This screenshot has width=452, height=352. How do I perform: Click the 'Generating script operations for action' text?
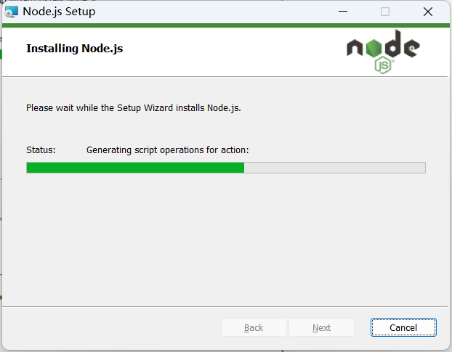coord(167,150)
